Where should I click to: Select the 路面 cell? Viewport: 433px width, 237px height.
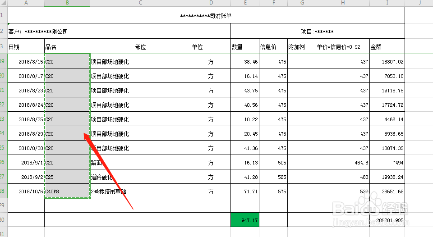(140, 163)
